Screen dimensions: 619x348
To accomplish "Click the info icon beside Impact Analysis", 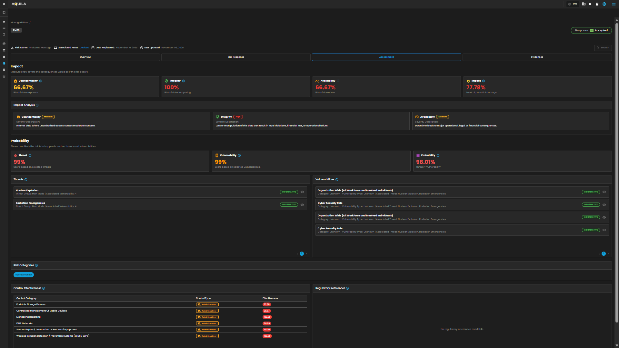I will 37,105.
